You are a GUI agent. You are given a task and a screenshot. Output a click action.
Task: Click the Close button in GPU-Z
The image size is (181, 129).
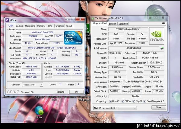pyautogui.click(x=159, y=107)
